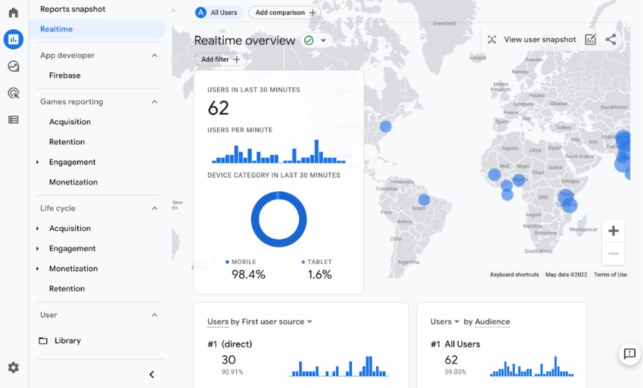Open the Customize report icon
This screenshot has width=643, height=388.
(x=590, y=39)
